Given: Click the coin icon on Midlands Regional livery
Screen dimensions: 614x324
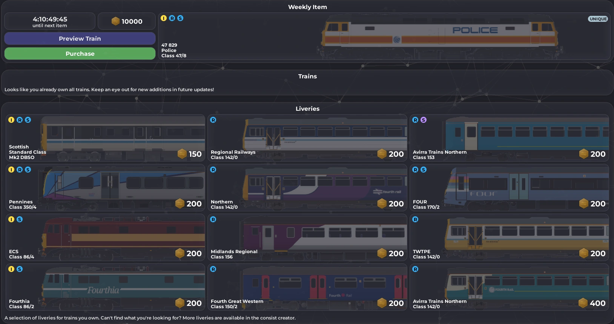Looking at the screenshot, I should pyautogui.click(x=382, y=253).
